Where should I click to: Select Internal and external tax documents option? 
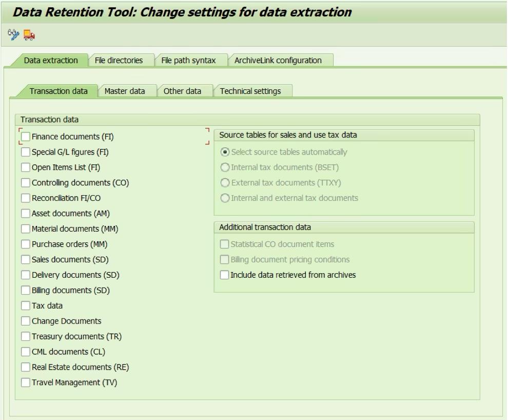tap(224, 198)
